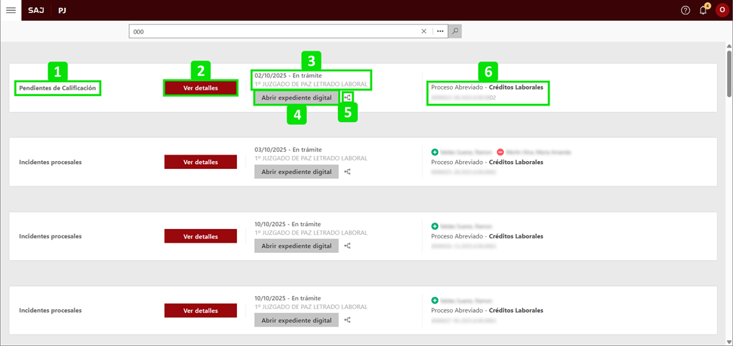This screenshot has width=733, height=346.
Task: Click the green plus party icon in the 03/10/2025 row
Action: [x=435, y=152]
